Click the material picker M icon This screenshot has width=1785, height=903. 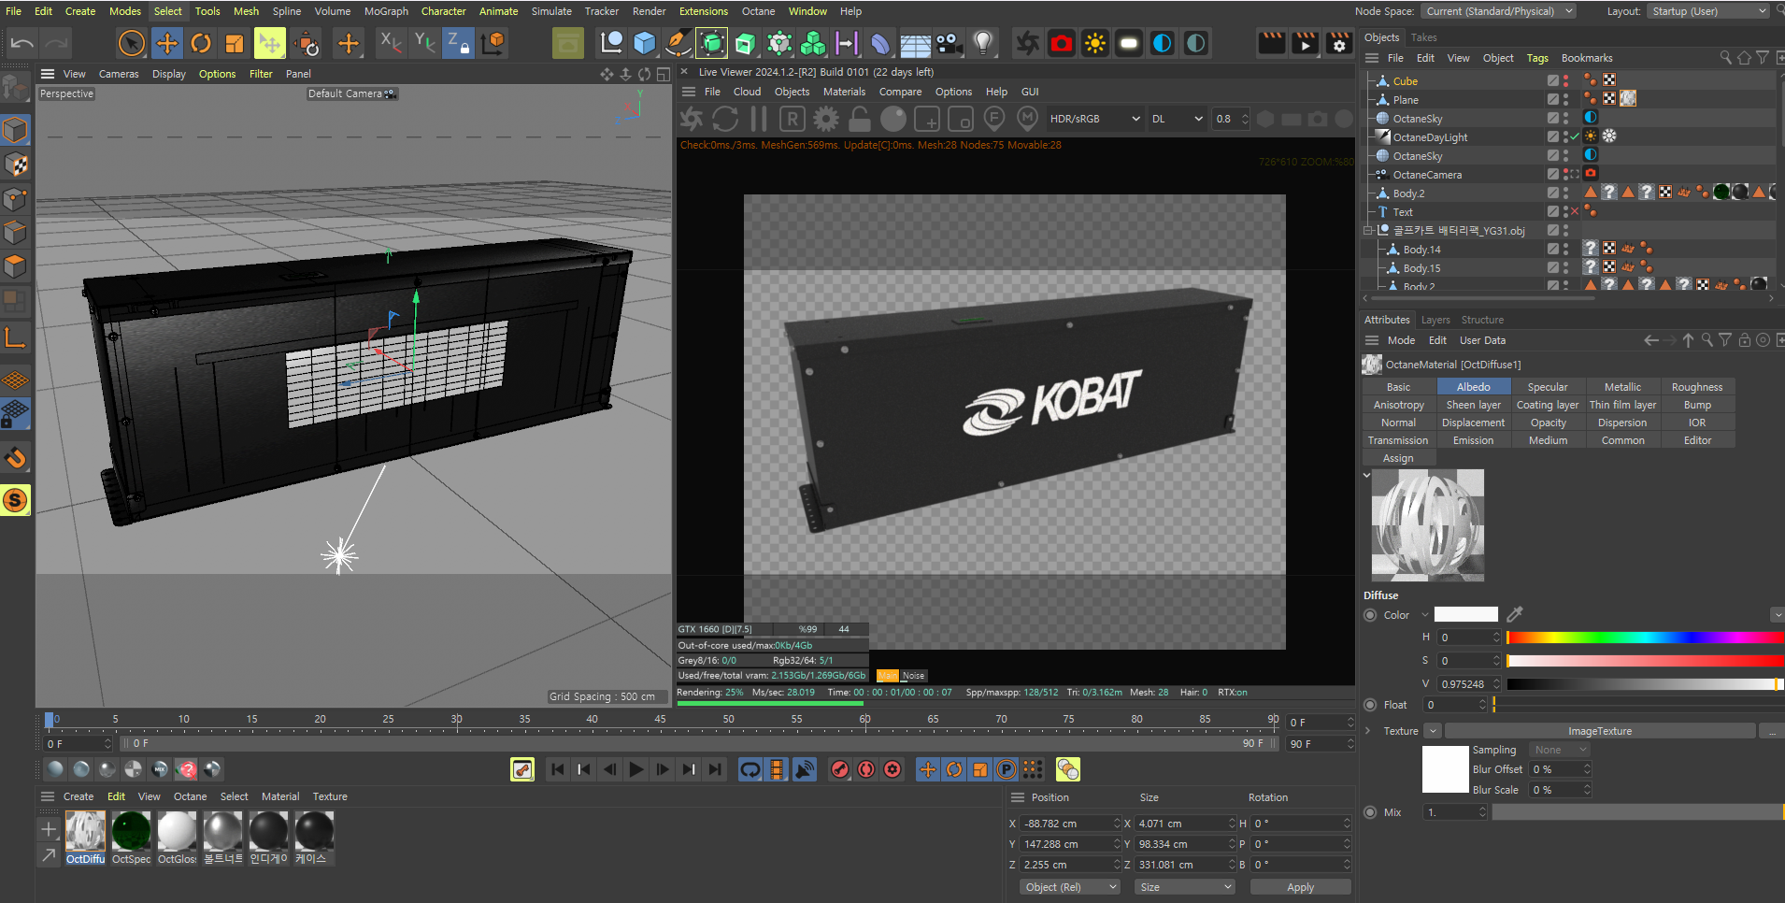tap(1028, 119)
